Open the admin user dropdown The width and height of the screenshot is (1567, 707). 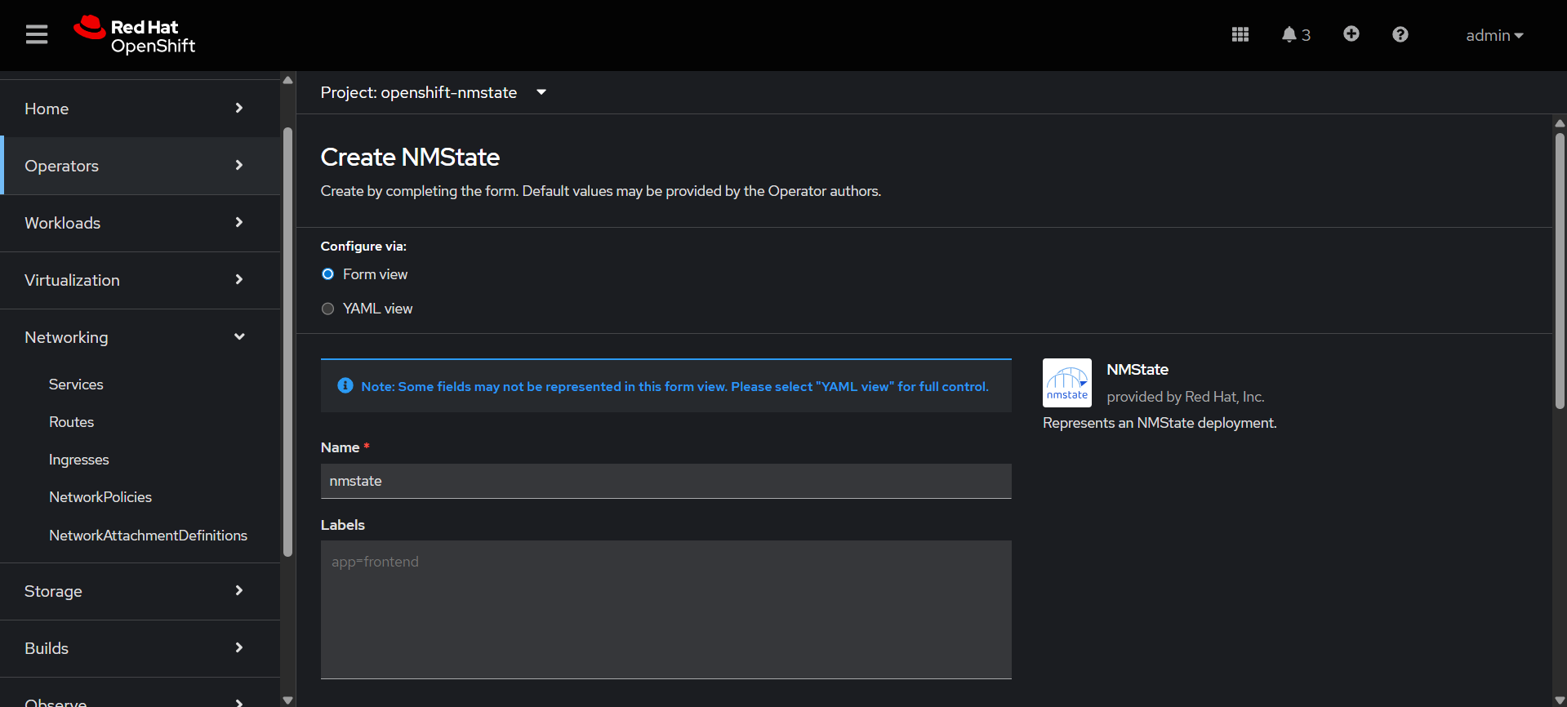pyautogui.click(x=1494, y=35)
